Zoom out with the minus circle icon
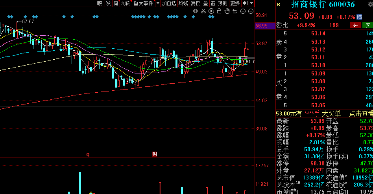The height and width of the screenshot is (194, 373). coord(251,11)
